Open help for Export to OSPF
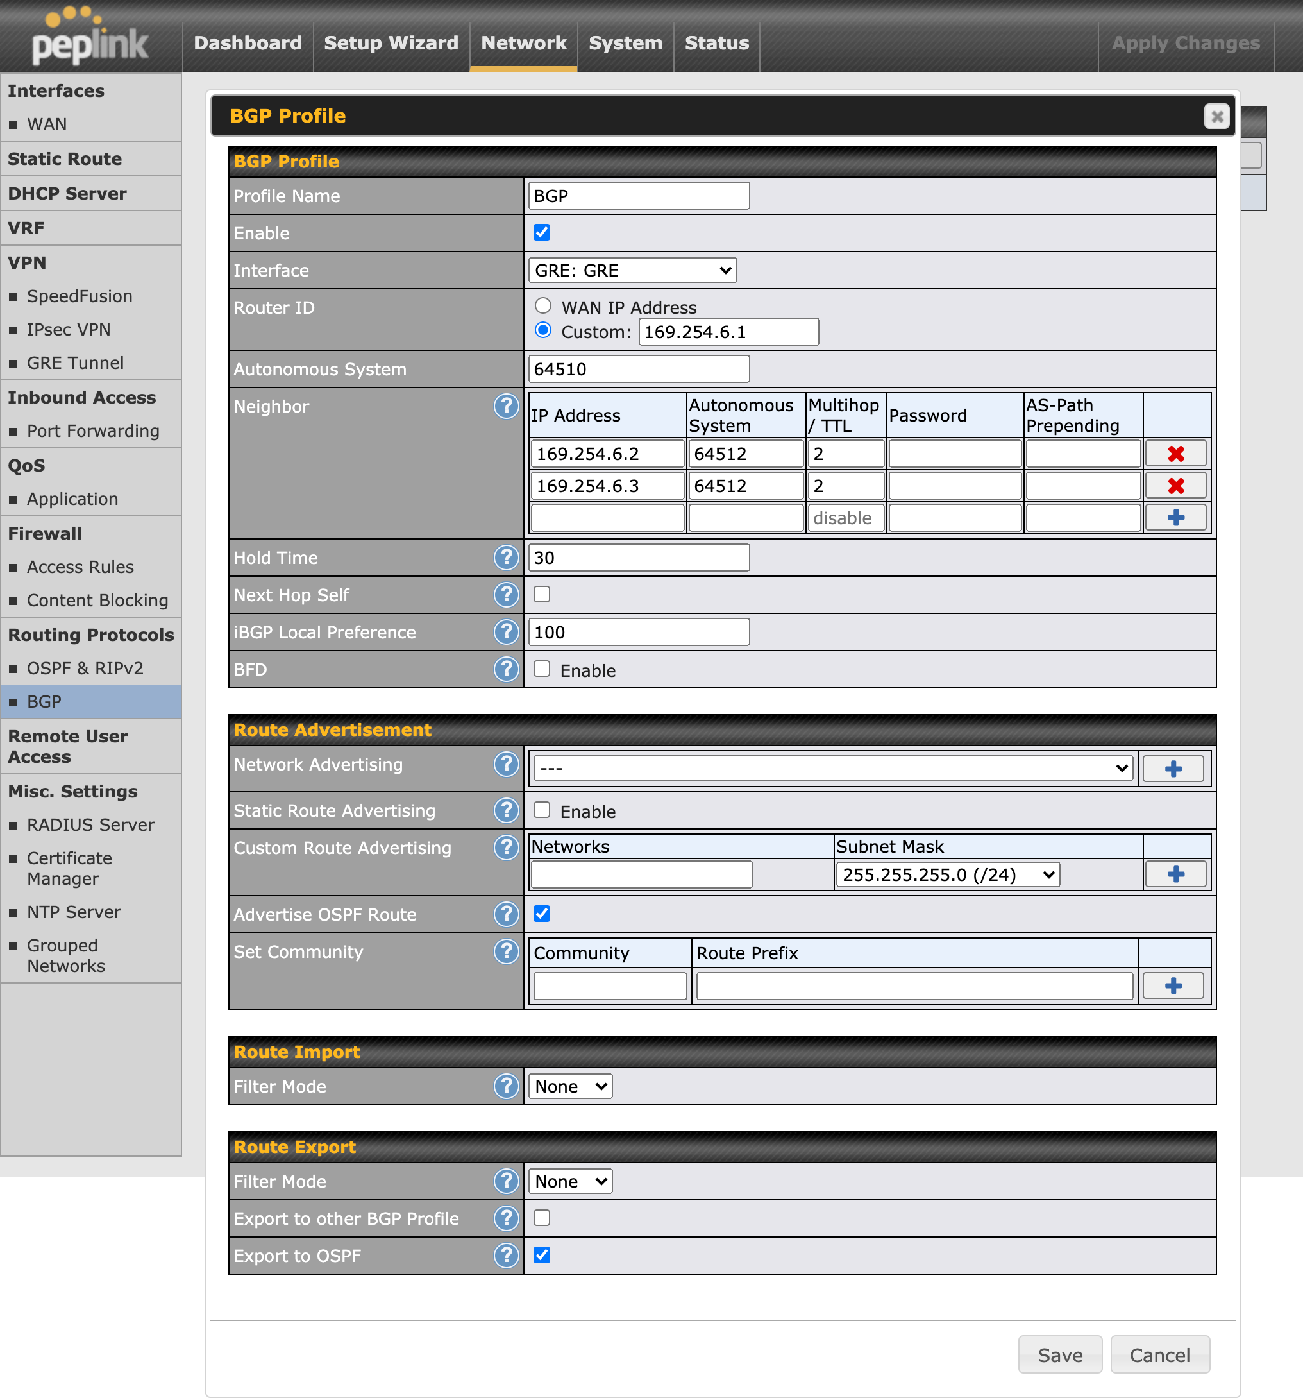The width and height of the screenshot is (1303, 1398). [x=506, y=1255]
